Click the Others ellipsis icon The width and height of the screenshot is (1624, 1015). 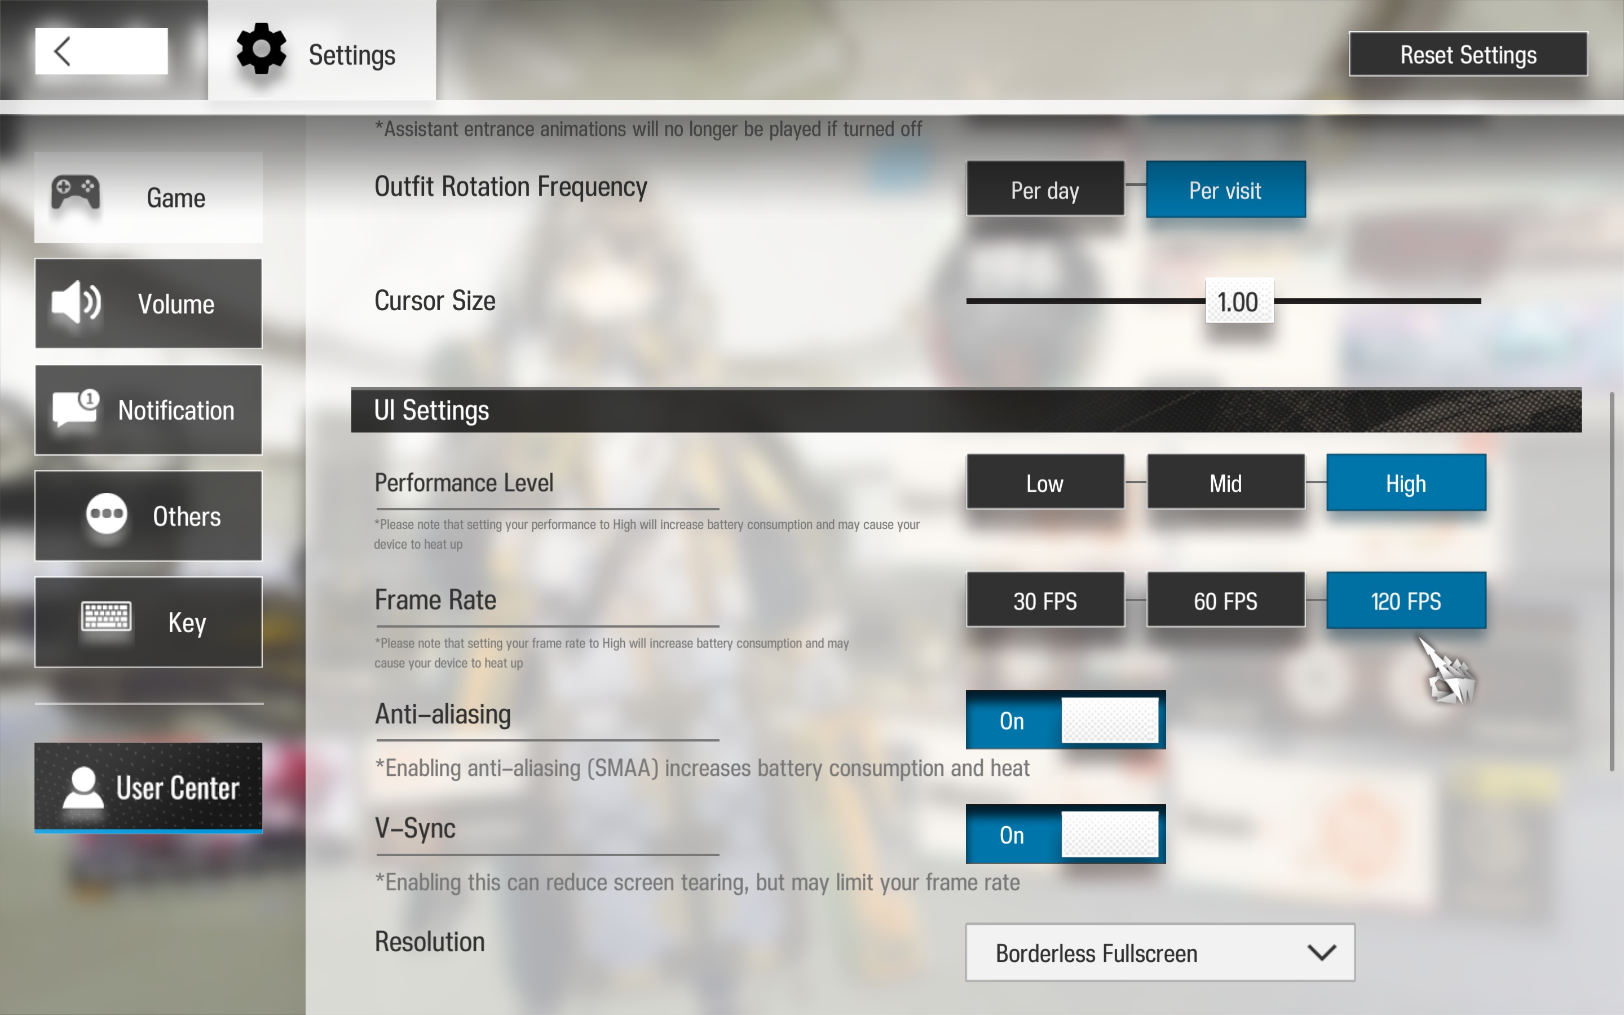pyautogui.click(x=107, y=514)
